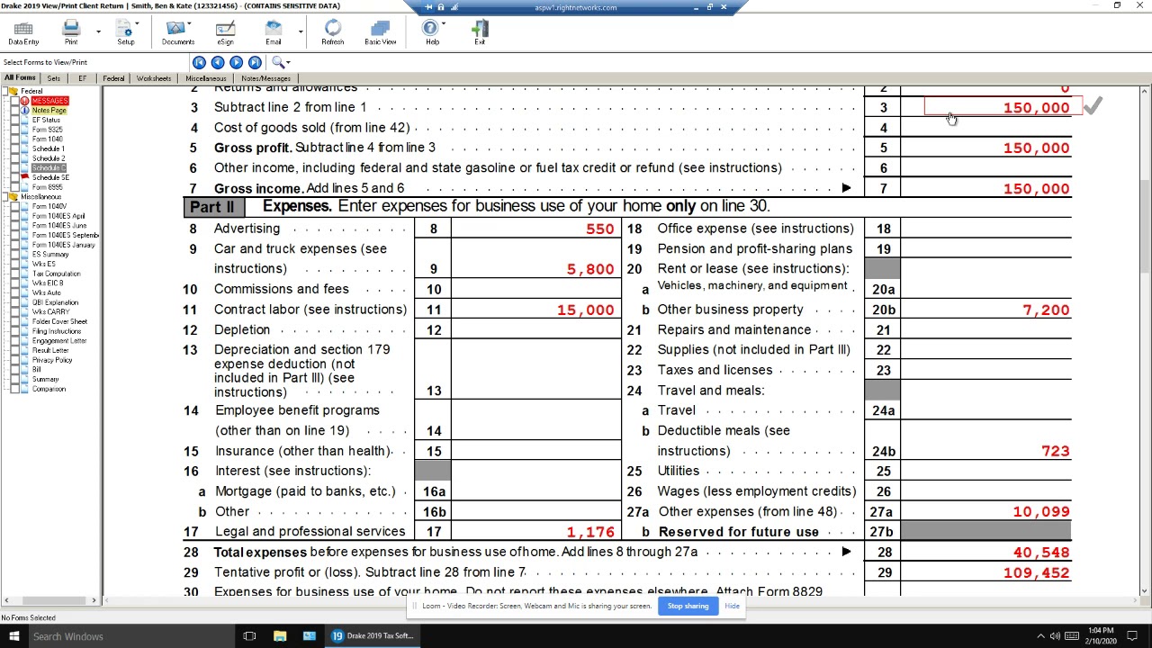The width and height of the screenshot is (1152, 648).
Task: Switch to the EF tab
Action: tap(82, 79)
